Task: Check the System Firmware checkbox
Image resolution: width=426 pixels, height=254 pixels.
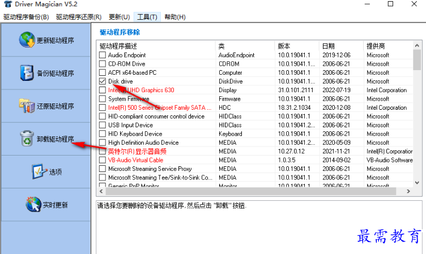Action: click(103, 98)
